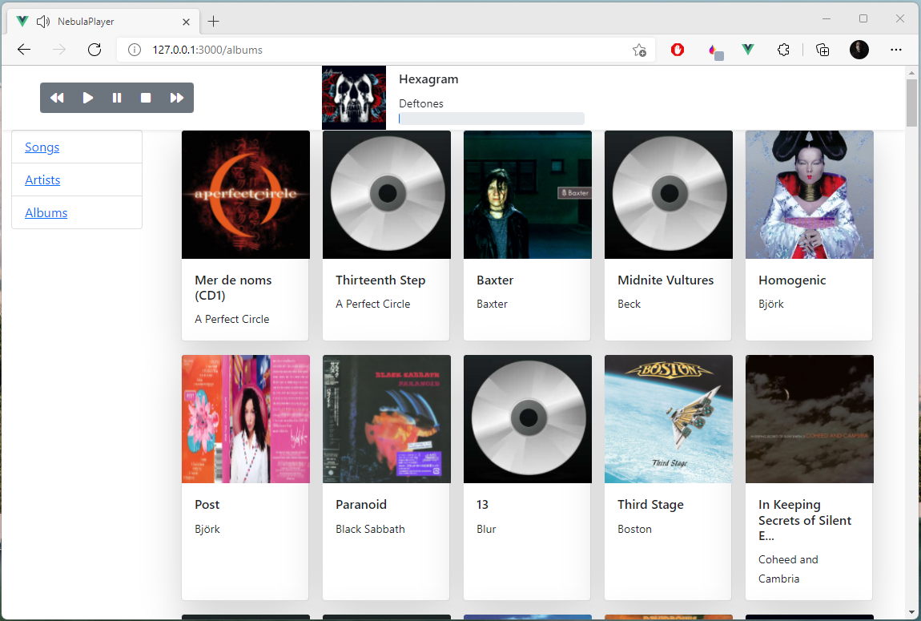Image resolution: width=921 pixels, height=621 pixels.
Task: Click the 'Post' album title
Action: pyautogui.click(x=207, y=505)
